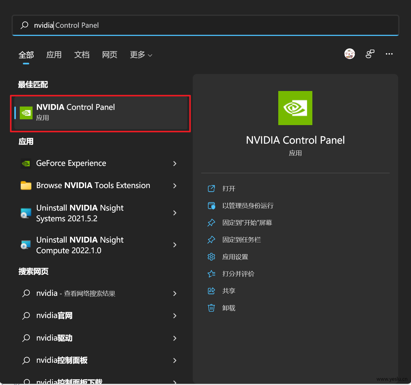Click uninstaller icon for Nsight Systems
Screen dimensions: 411x385
(x=26, y=213)
